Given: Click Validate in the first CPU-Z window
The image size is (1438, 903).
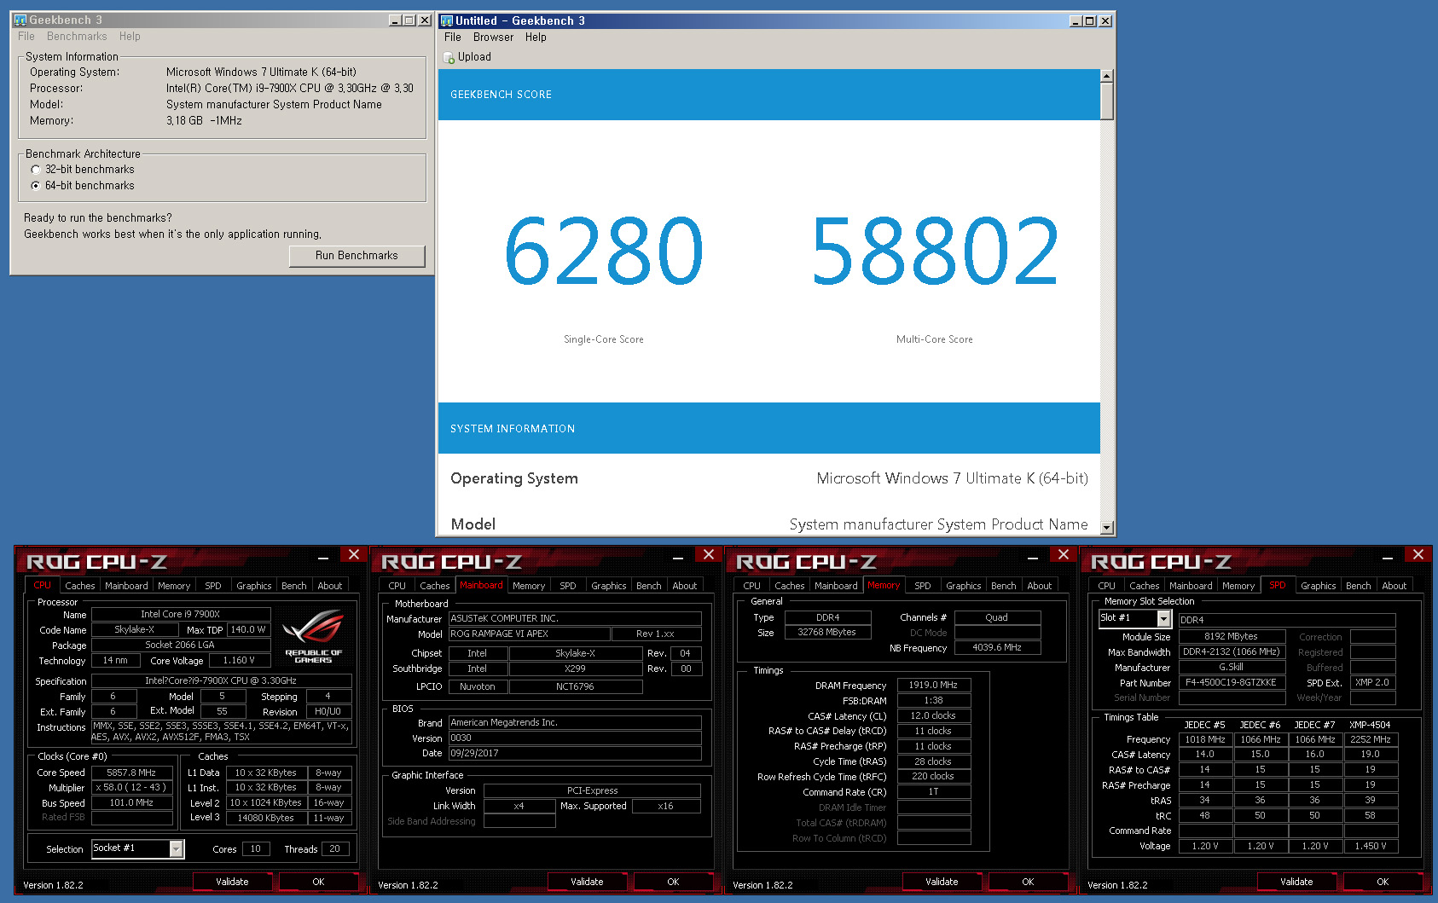Looking at the screenshot, I should tap(232, 882).
